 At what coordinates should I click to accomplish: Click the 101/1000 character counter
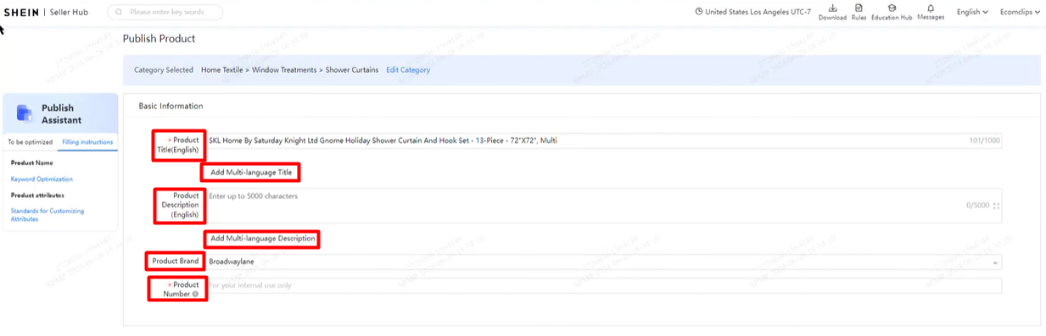coord(984,140)
